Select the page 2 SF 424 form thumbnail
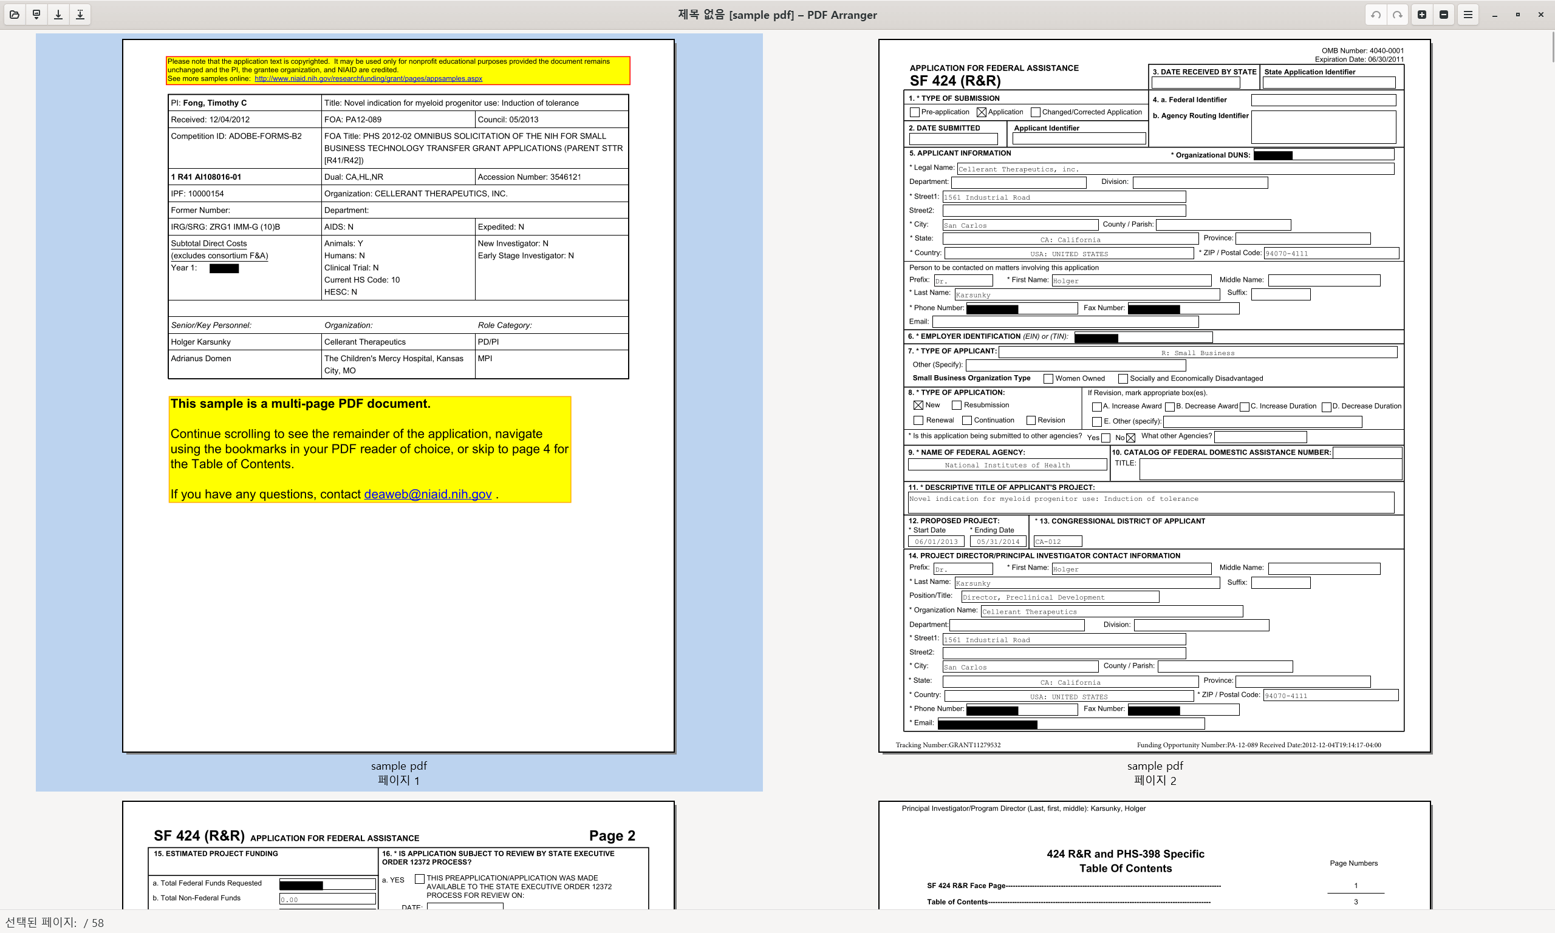Screen dimensions: 1555x933 point(1155,396)
